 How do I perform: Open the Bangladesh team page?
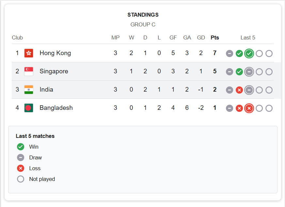[x=56, y=108]
